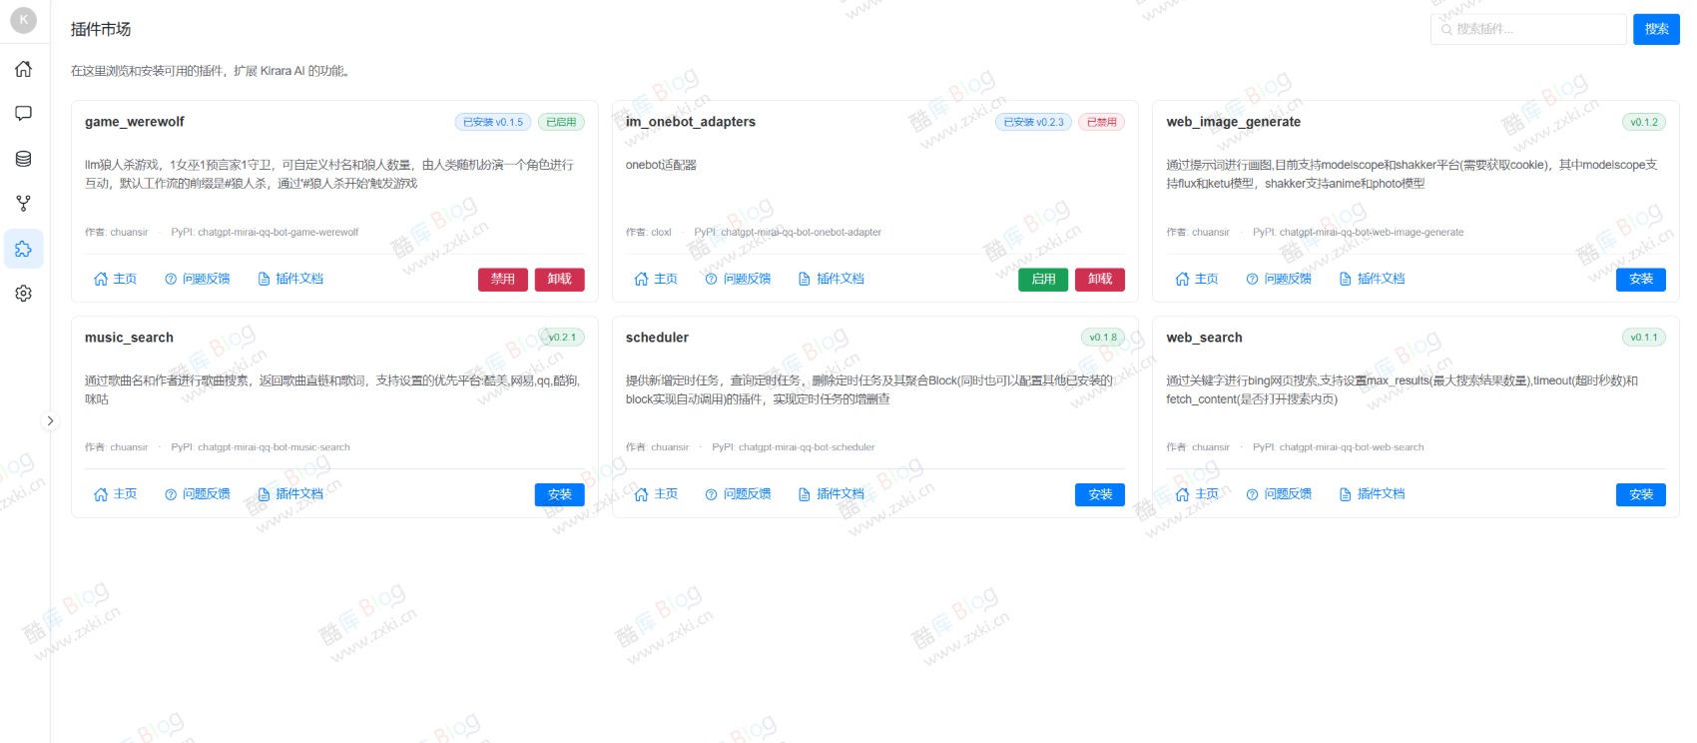
Task: Uninstall the game_werewolf plugin
Action: 559,280
